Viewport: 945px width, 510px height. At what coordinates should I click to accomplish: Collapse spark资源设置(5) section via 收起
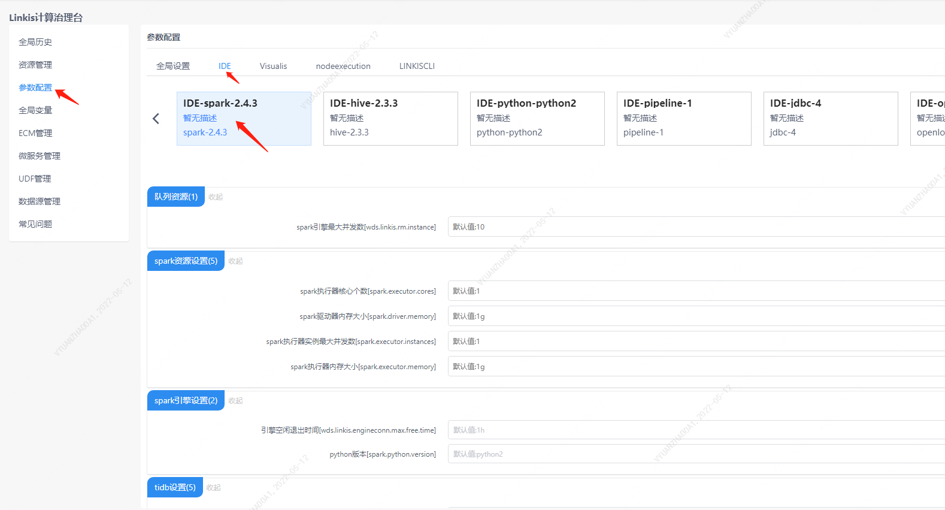point(235,261)
